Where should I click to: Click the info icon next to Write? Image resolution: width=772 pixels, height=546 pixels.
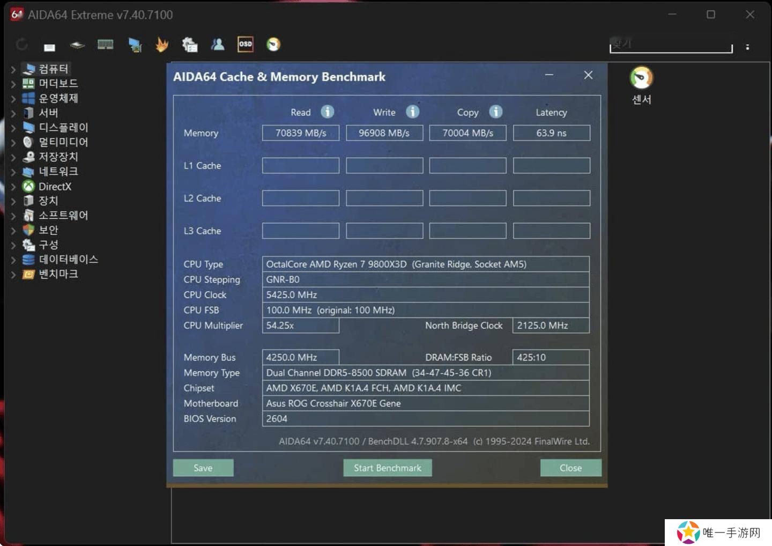tap(412, 112)
